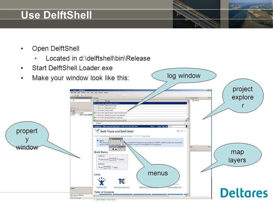Screen dimensions: 273x204
Task: Close the floating Network Editor toolbar
Action: (x=124, y=147)
